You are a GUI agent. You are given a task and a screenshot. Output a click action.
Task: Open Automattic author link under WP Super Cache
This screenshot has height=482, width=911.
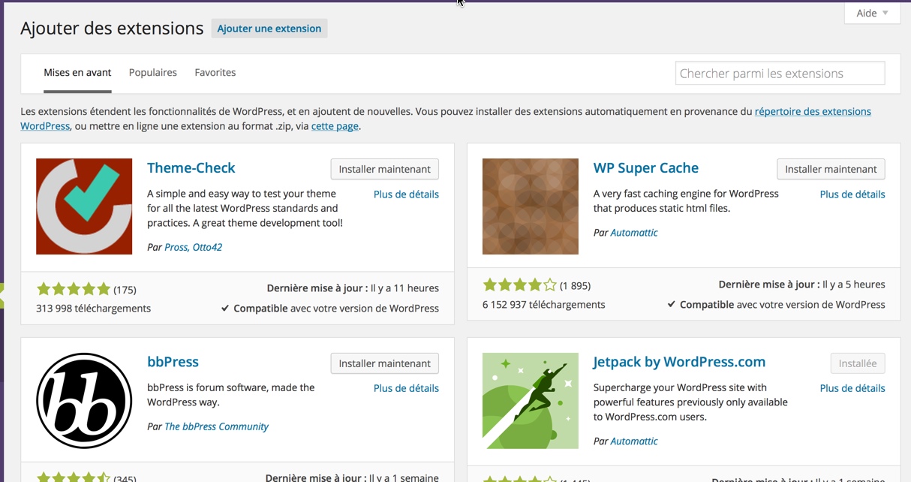click(x=634, y=233)
